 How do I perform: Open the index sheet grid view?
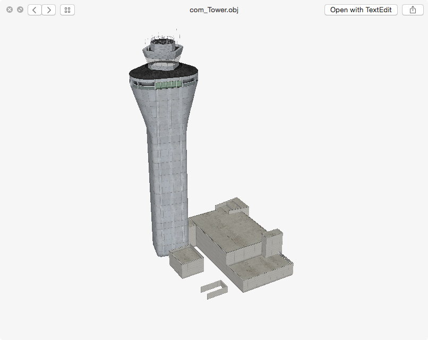coord(67,10)
